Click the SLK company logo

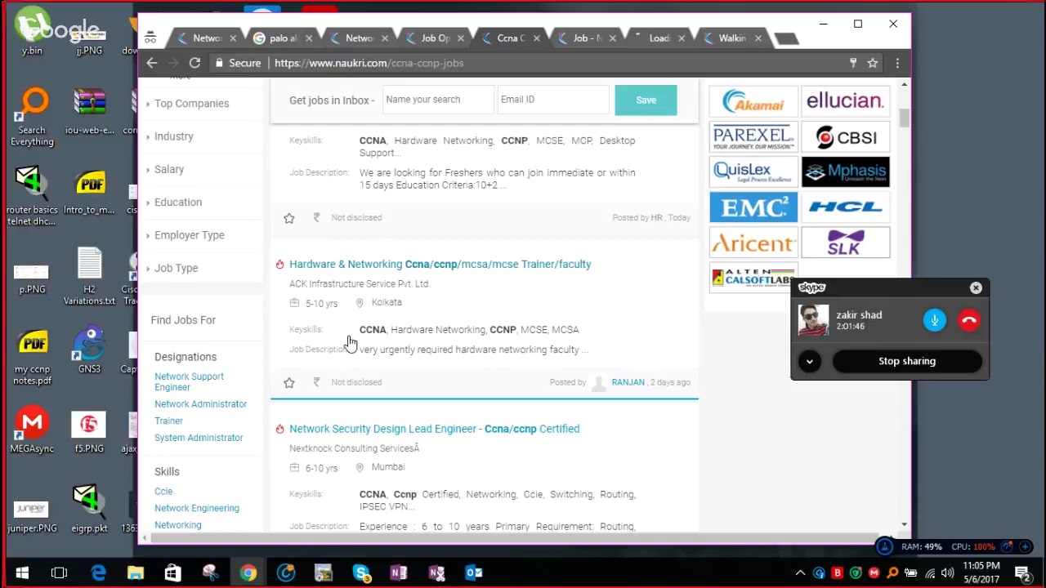coord(845,243)
